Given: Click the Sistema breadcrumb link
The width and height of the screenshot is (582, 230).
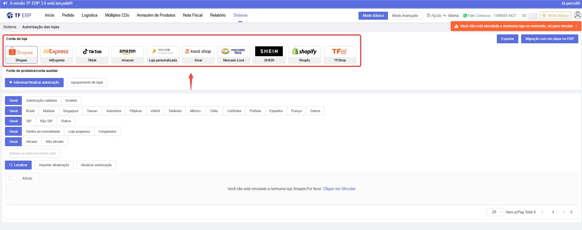Looking at the screenshot, I should pos(10,27).
